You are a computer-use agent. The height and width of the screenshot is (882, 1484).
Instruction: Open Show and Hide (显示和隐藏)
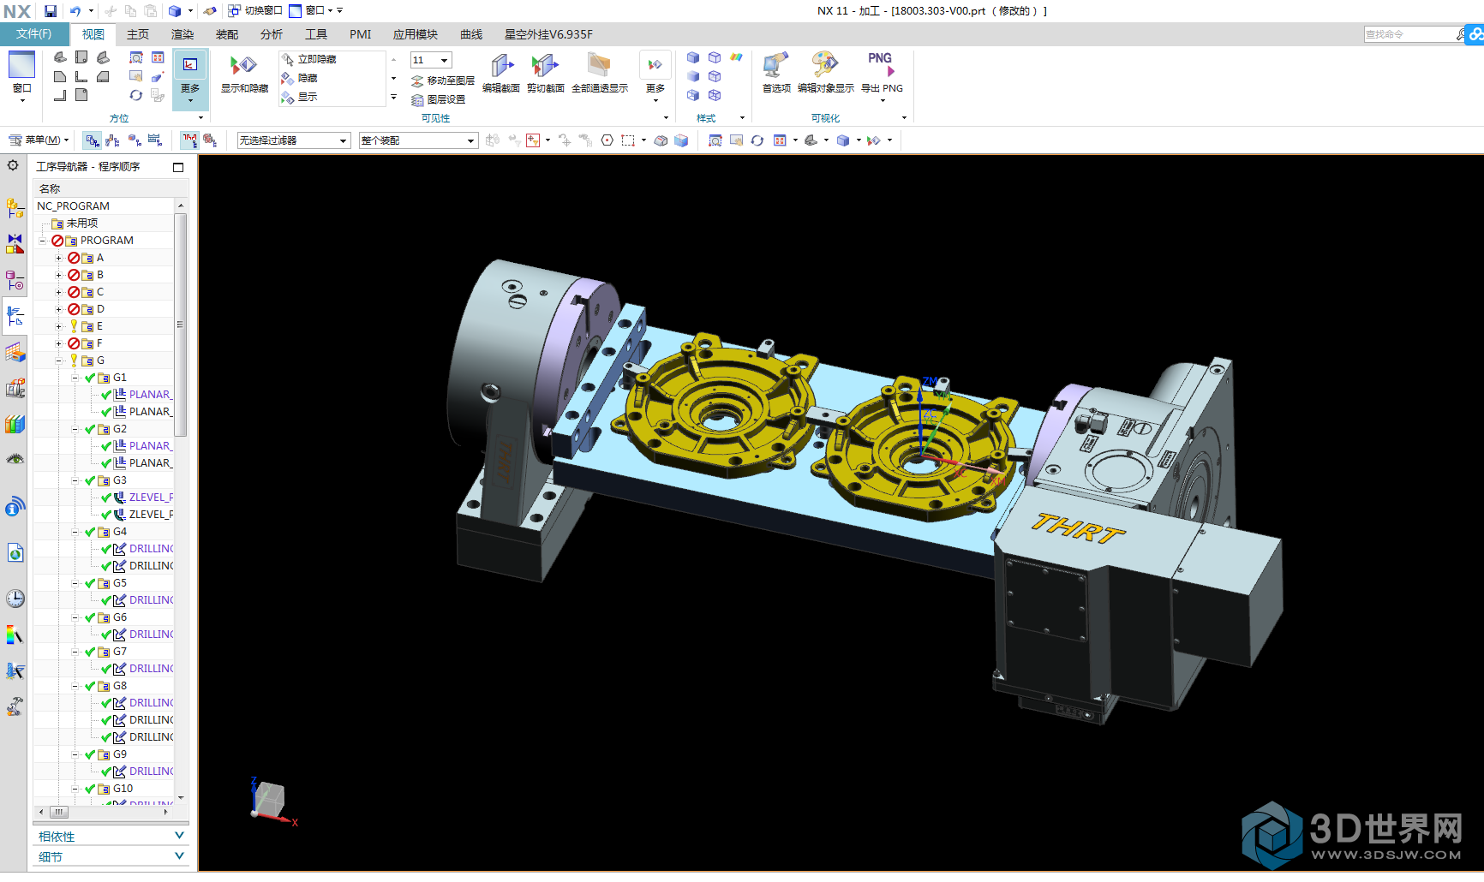click(244, 74)
